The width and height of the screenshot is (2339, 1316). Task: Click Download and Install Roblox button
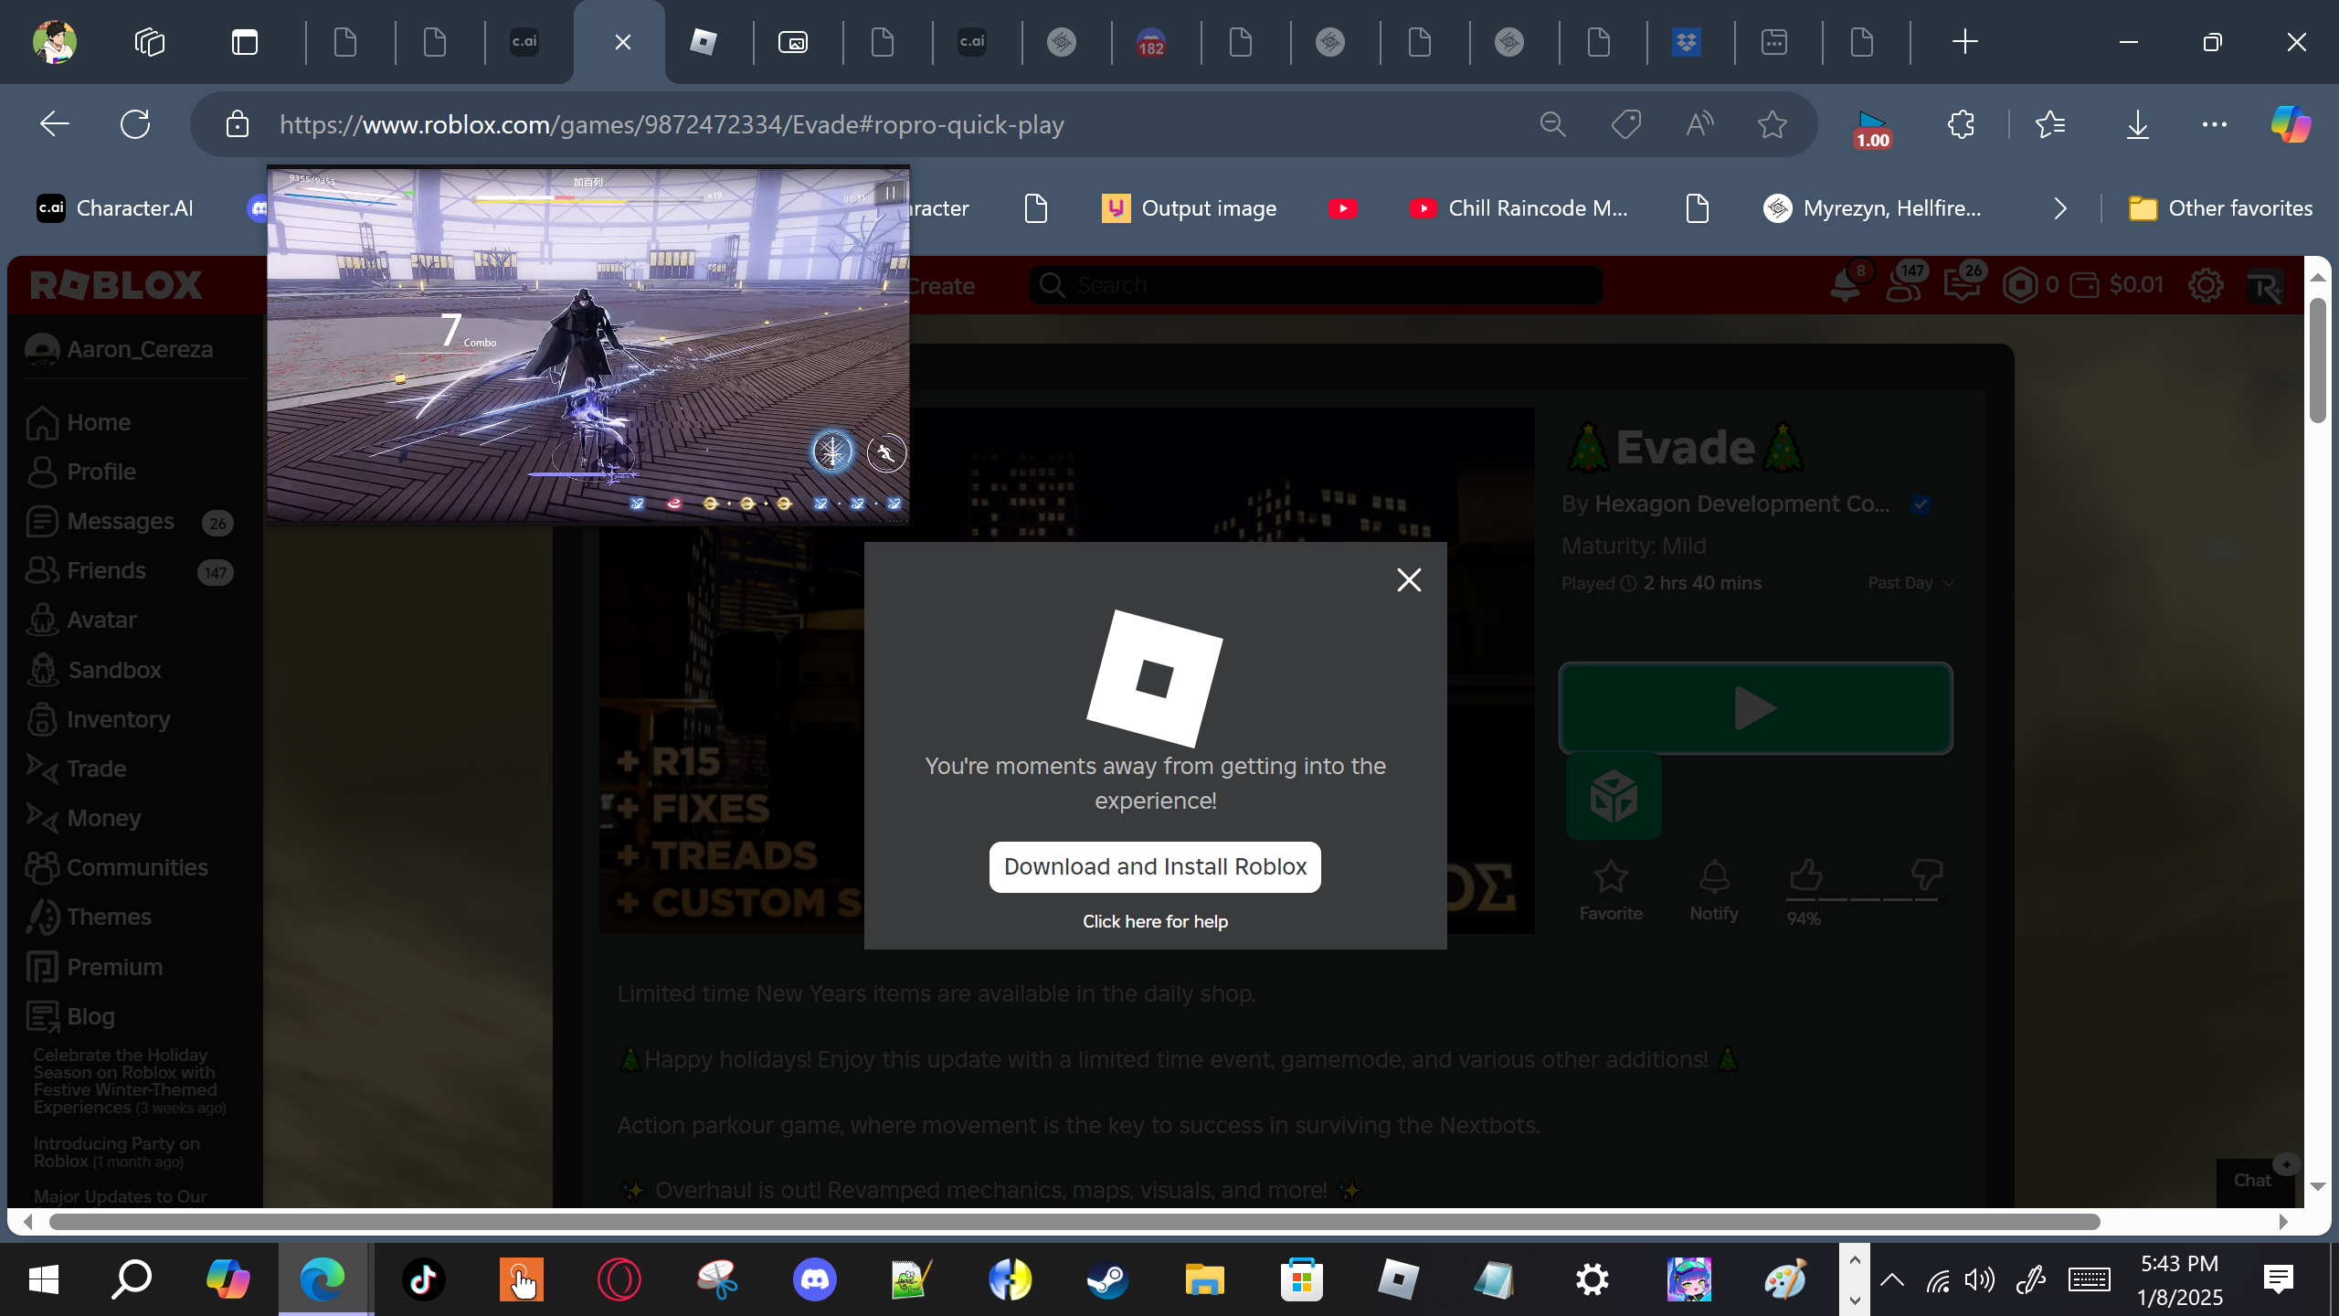coord(1155,866)
